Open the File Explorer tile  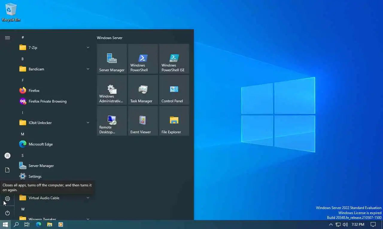click(x=174, y=121)
